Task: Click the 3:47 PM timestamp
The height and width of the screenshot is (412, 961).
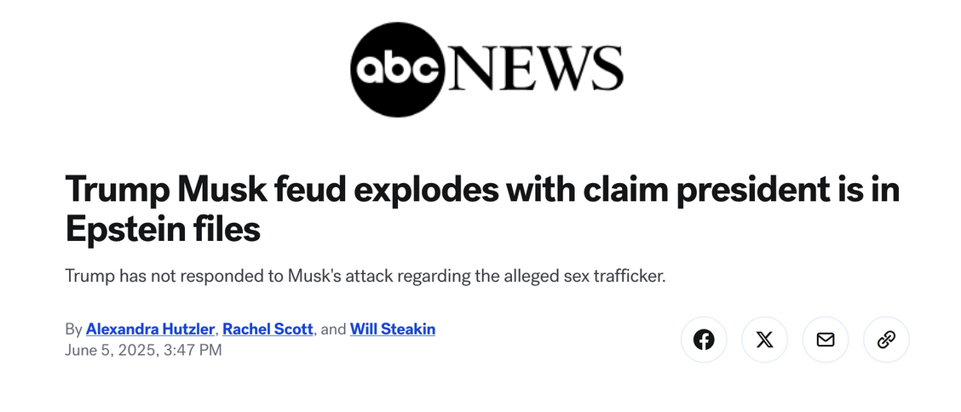Action: 192,349
